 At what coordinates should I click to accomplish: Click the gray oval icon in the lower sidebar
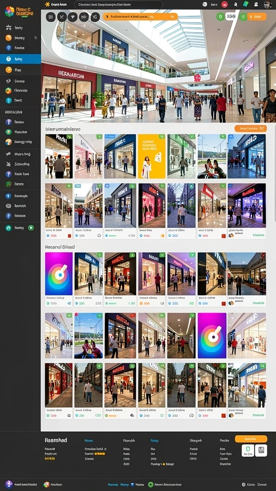pyautogui.click(x=9, y=206)
